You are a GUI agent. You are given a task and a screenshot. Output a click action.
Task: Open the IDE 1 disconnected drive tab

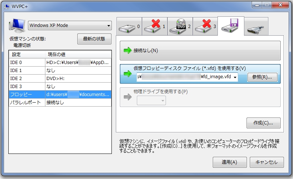[x=155, y=26]
